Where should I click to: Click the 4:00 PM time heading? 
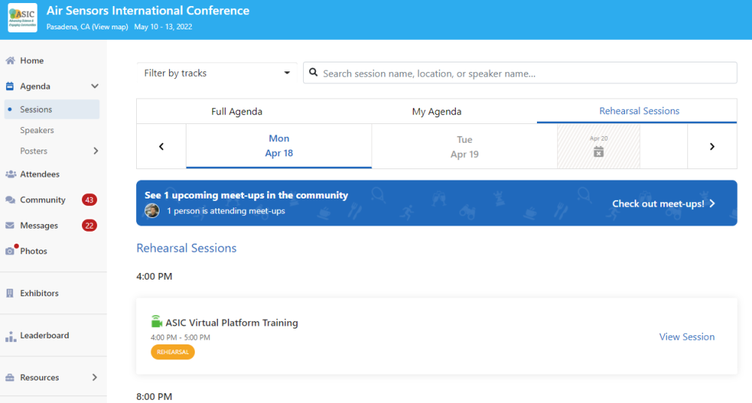[154, 277]
